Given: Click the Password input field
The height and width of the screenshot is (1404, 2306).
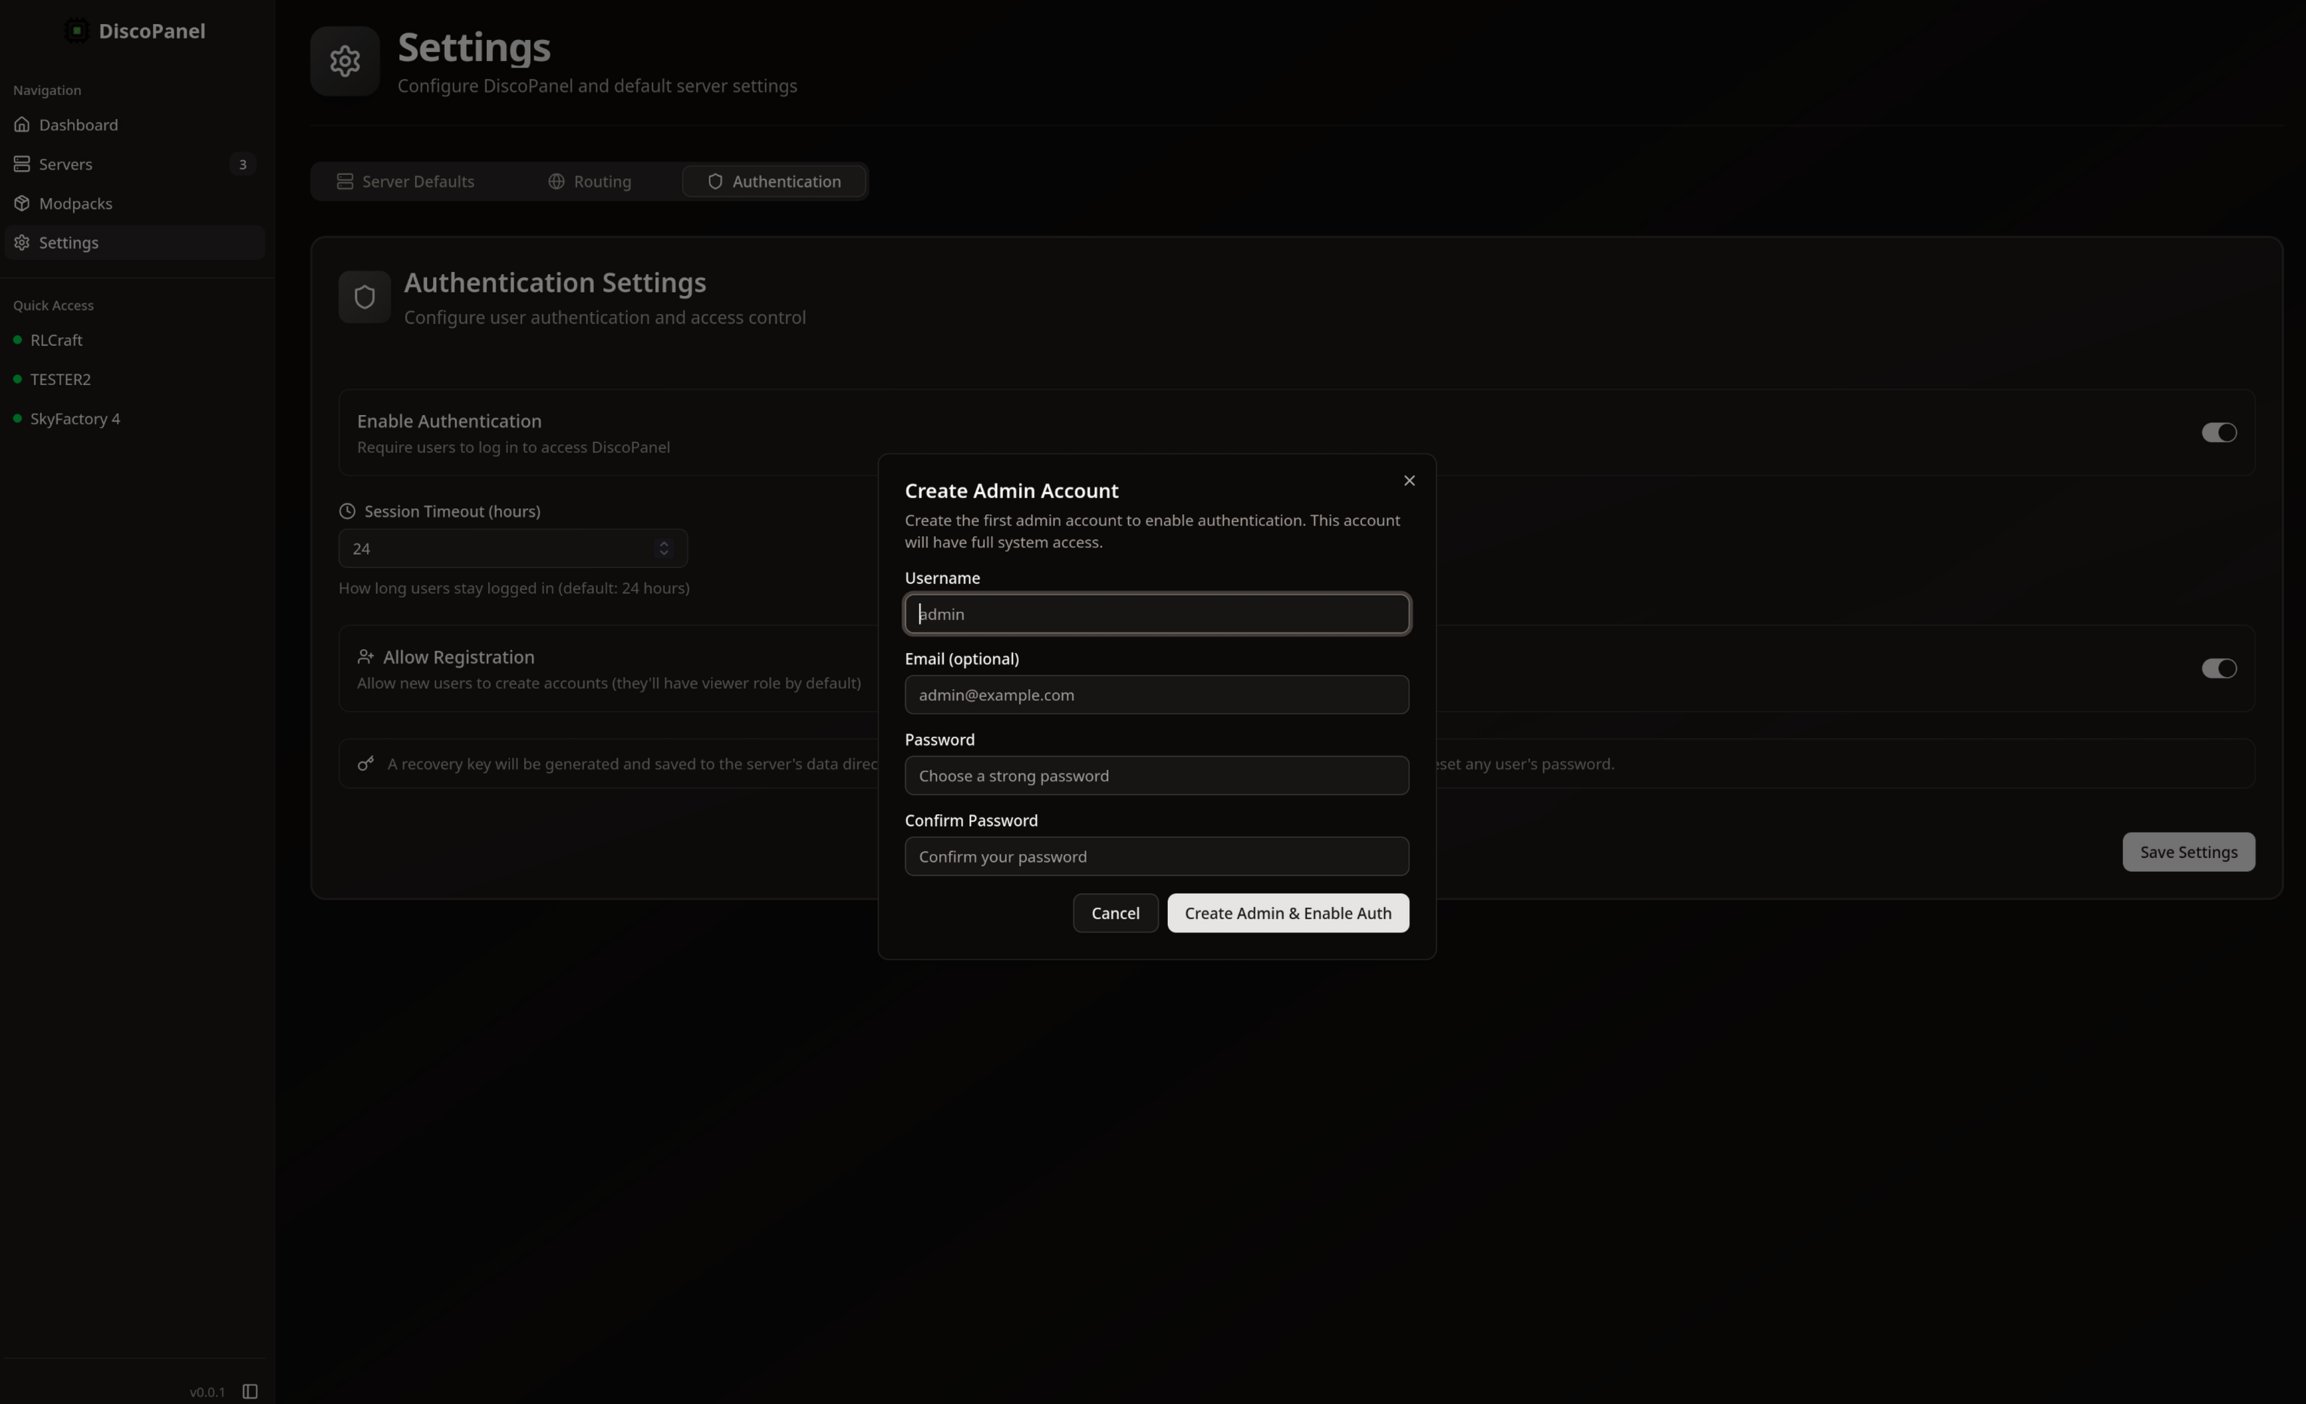Looking at the screenshot, I should (x=1157, y=775).
